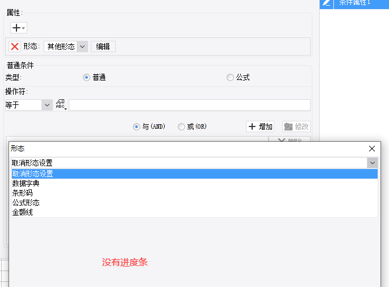
Task: Select 条形码 from the list
Action: (195, 193)
